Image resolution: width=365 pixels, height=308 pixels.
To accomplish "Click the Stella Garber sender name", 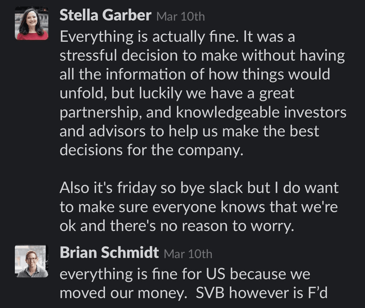I will 105,15.
